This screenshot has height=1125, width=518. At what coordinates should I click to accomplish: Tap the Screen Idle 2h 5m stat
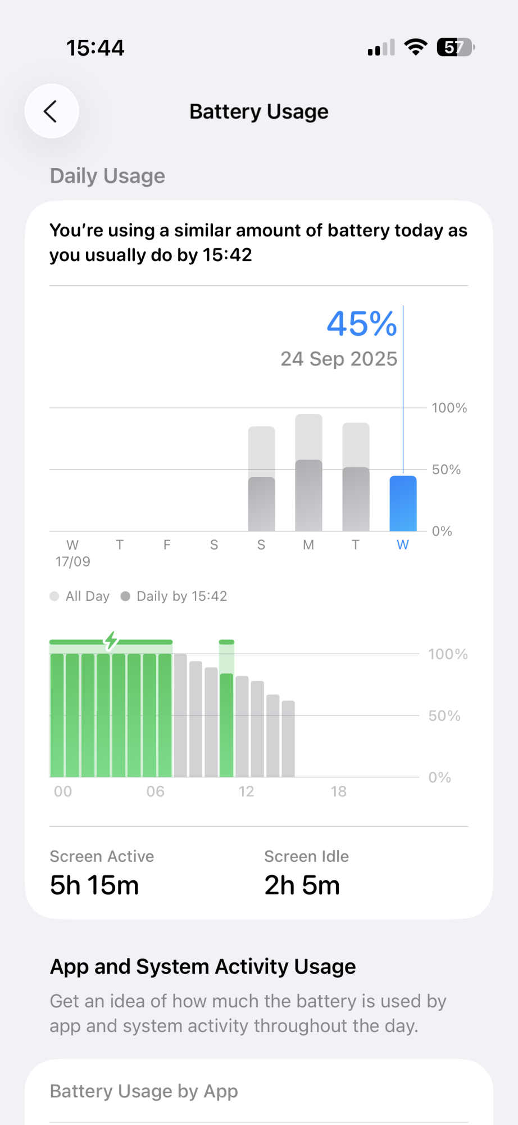(306, 873)
